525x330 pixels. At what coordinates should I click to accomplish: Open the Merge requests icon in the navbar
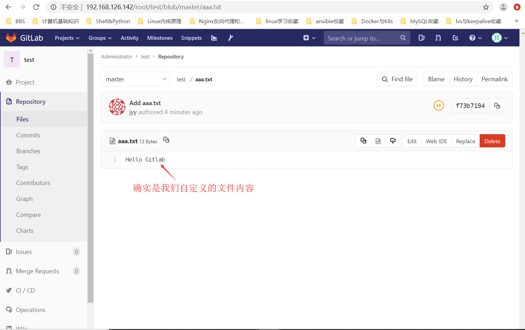pyautogui.click(x=438, y=38)
